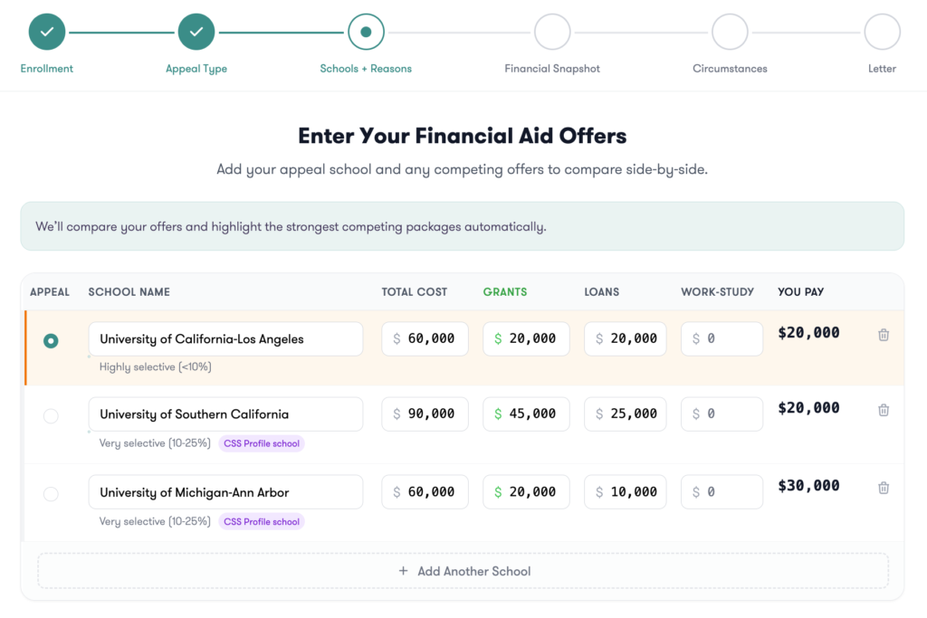Click the CSS Profile school badge for USC
This screenshot has height=618, width=927.
tap(262, 443)
